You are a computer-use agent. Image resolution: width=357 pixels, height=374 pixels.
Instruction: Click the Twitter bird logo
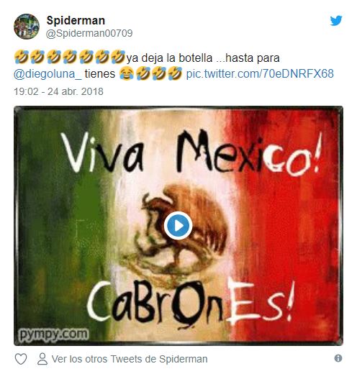click(336, 21)
